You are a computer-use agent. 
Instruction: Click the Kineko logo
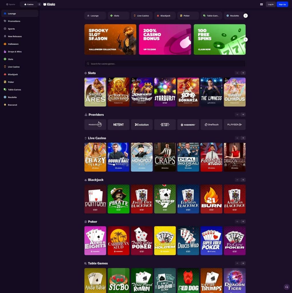click(49, 4)
